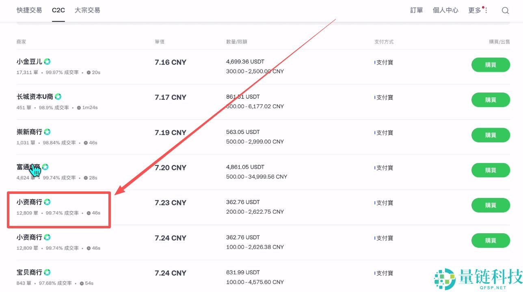Click clock icon under 长城资本U商 merchant
This screenshot has height=292, width=523.
(x=79, y=108)
